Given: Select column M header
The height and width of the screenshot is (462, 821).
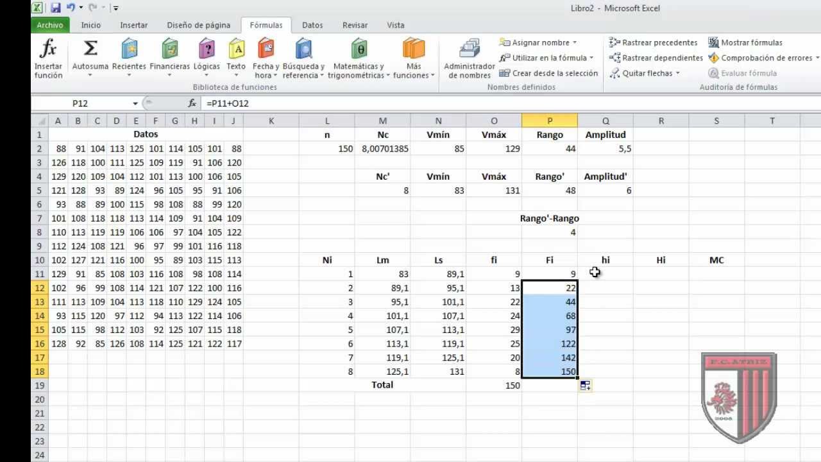Looking at the screenshot, I should [382, 121].
